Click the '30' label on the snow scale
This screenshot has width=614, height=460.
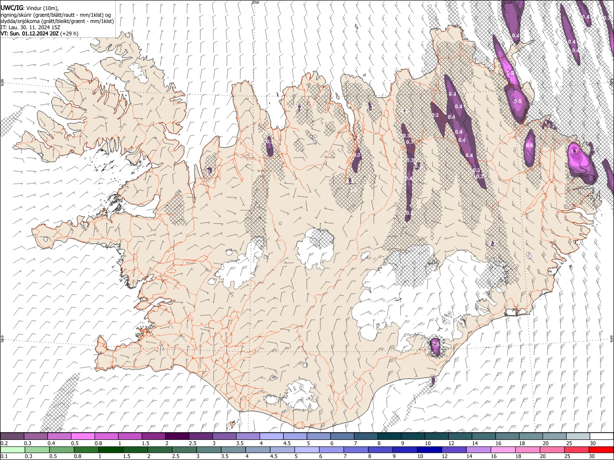click(x=593, y=443)
